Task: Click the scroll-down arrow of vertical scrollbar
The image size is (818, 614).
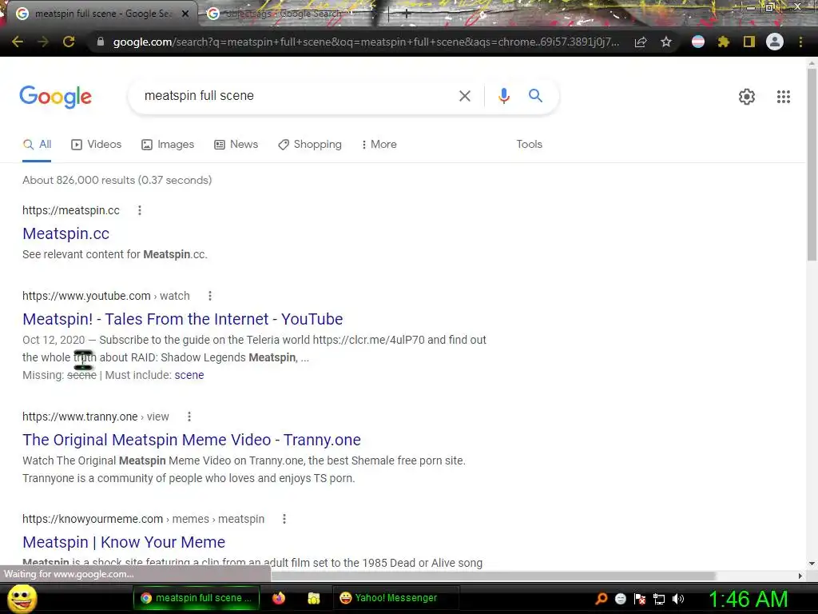Action: point(812,564)
